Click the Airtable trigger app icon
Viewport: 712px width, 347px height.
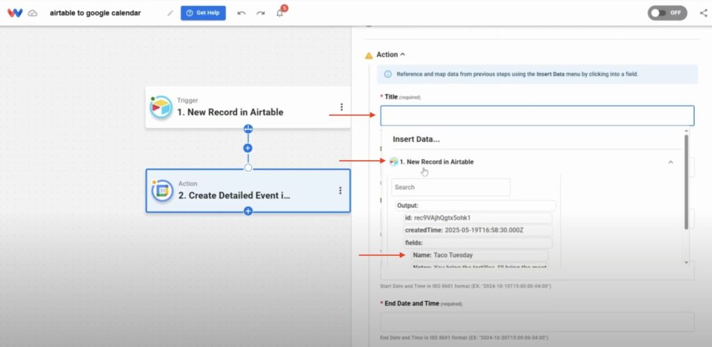click(161, 107)
